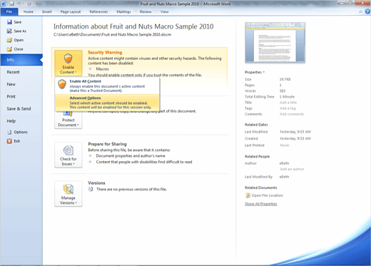Click the quick access Save icon
Image resolution: width=371 pixels, height=266 pixels.
(x=11, y=4)
